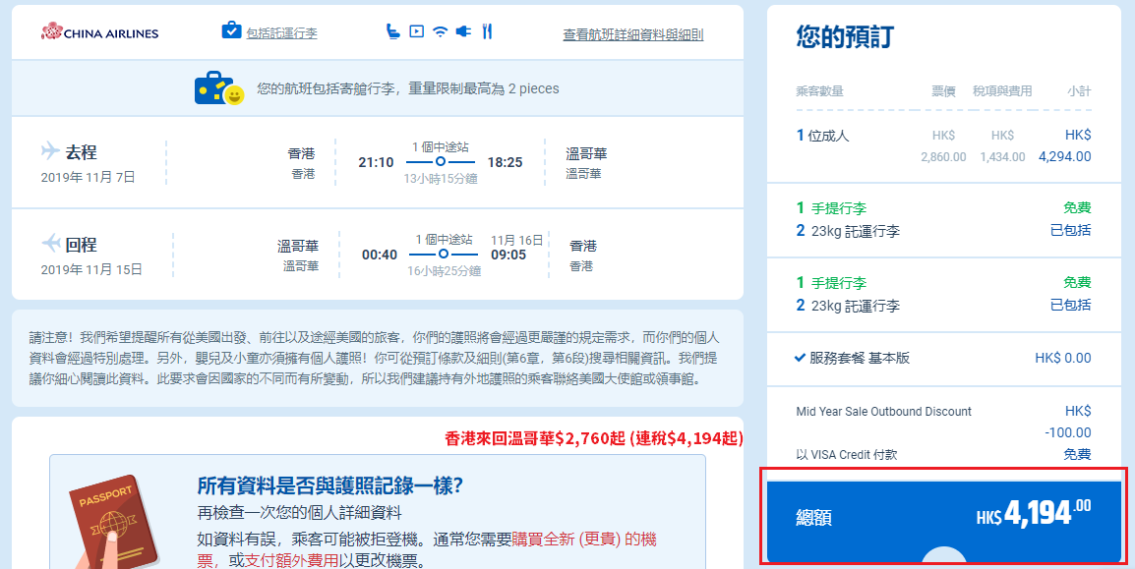Click the HK$ 0.00 service package price
Image resolution: width=1135 pixels, height=569 pixels.
click(1062, 358)
